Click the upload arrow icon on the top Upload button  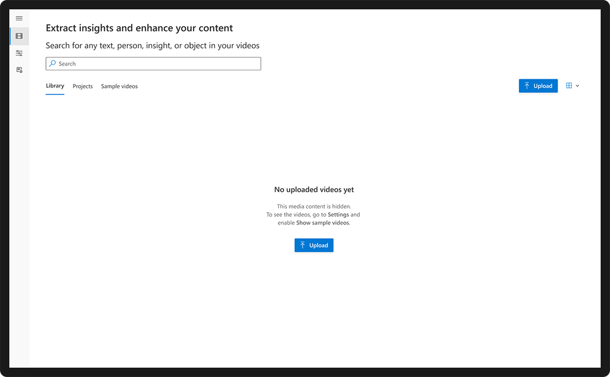pyautogui.click(x=527, y=85)
